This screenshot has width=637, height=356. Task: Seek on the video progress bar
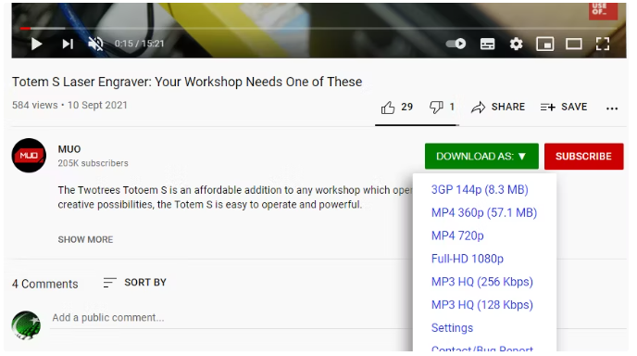pos(318,28)
